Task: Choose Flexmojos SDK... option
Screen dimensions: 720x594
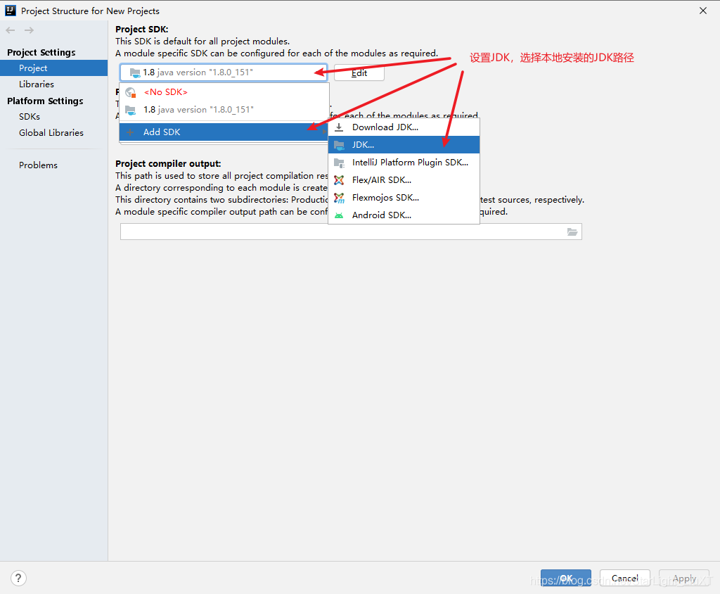Action: (x=404, y=198)
